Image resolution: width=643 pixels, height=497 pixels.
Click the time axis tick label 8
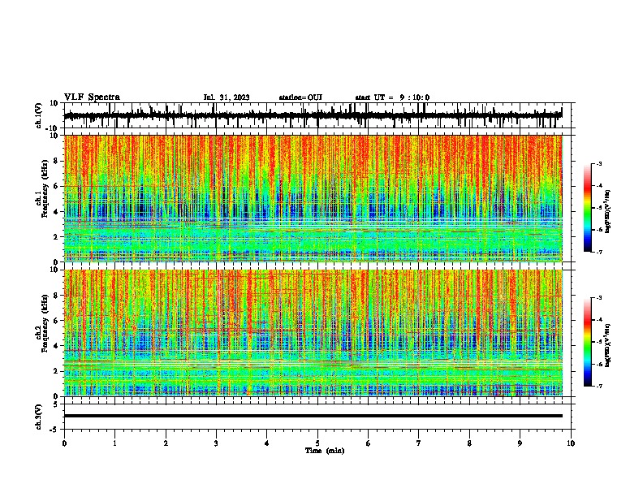coord(469,443)
